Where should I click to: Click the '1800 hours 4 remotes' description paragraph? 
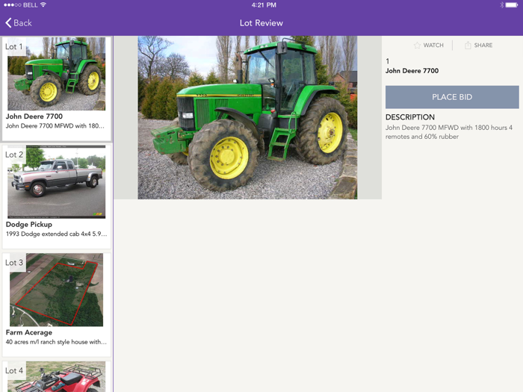click(x=449, y=132)
